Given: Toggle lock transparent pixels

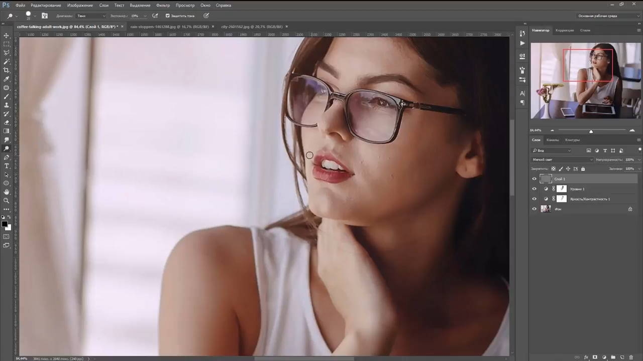Looking at the screenshot, I should pos(554,169).
